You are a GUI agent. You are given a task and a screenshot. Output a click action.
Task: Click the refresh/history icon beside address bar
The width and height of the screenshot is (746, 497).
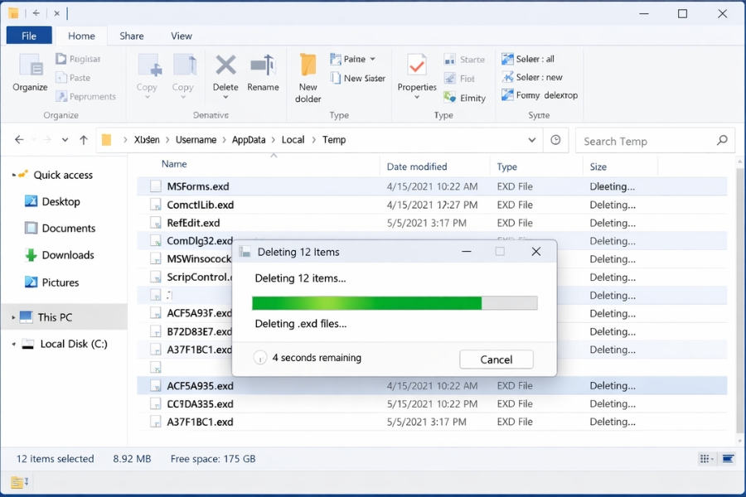[554, 140]
